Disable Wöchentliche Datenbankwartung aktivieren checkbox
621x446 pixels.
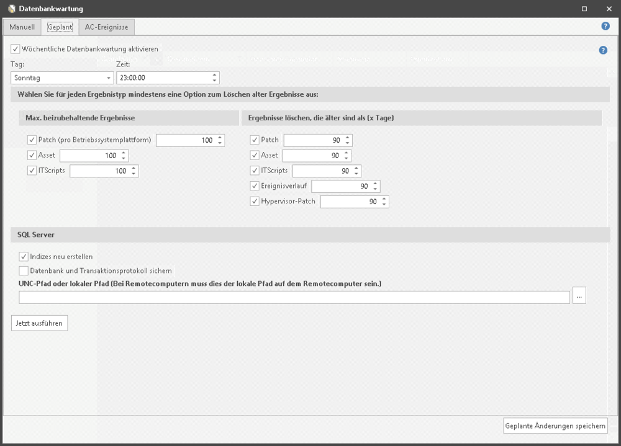click(16, 48)
